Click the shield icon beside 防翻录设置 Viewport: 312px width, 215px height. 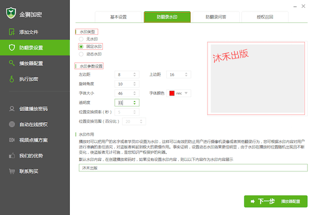[12, 47]
